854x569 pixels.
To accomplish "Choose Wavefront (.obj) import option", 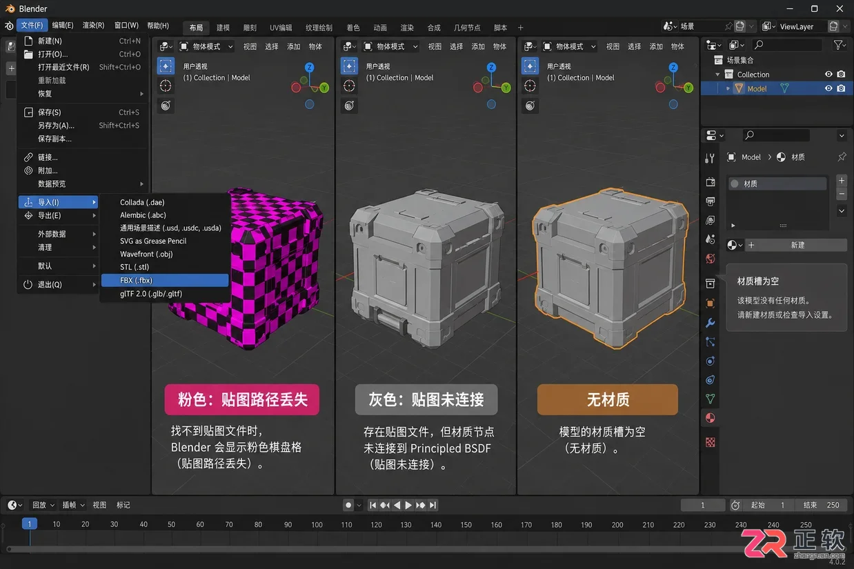I will pyautogui.click(x=164, y=254).
